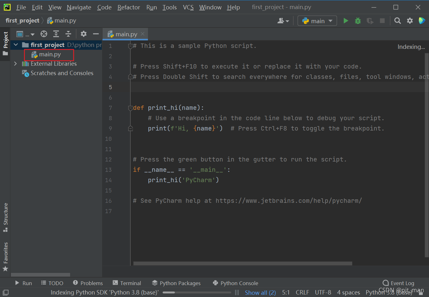
Task: Open project panel options gear
Action: [x=83, y=34]
